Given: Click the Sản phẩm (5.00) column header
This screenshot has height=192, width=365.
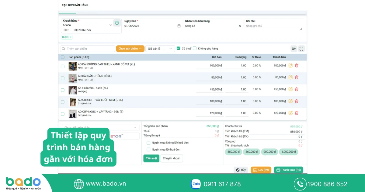Looking at the screenshot, I should [x=79, y=57].
